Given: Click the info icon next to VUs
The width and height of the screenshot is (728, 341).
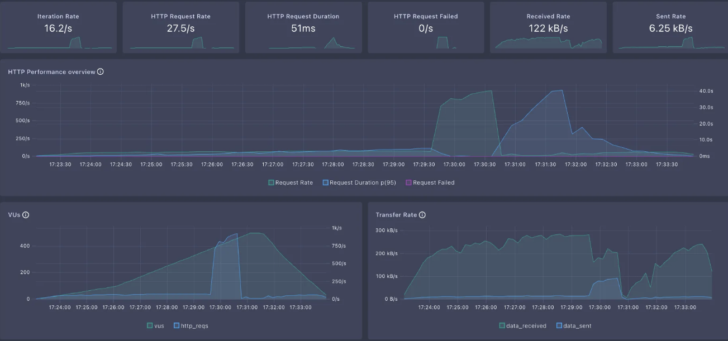Looking at the screenshot, I should [26, 215].
